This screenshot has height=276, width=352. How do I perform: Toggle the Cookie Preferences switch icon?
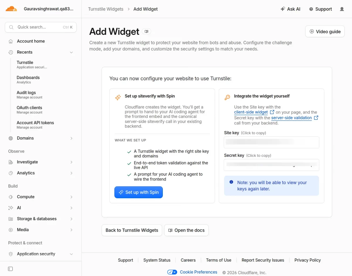[x=172, y=272]
